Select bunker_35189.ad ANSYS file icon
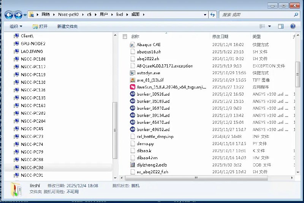This screenshot has width=304, height=203. (x=133, y=101)
